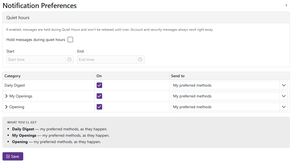Viewport: 294px width, 163px height.
Task: Click the Daily Digest category cell
Action: click(x=49, y=85)
